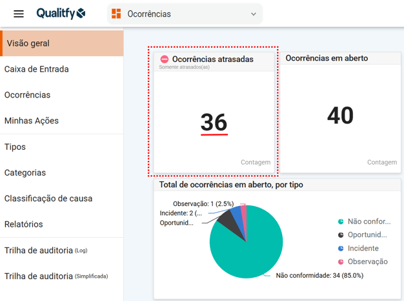The width and height of the screenshot is (404, 301).
Task: Click the overdue count 36
Action: pyautogui.click(x=214, y=122)
